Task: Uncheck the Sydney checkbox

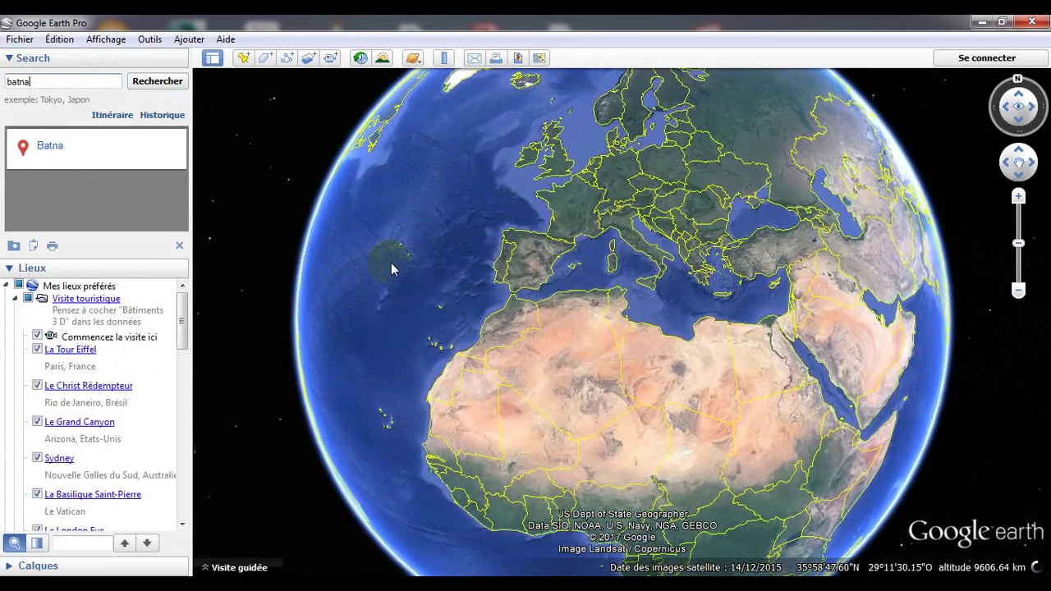Action: click(x=37, y=457)
